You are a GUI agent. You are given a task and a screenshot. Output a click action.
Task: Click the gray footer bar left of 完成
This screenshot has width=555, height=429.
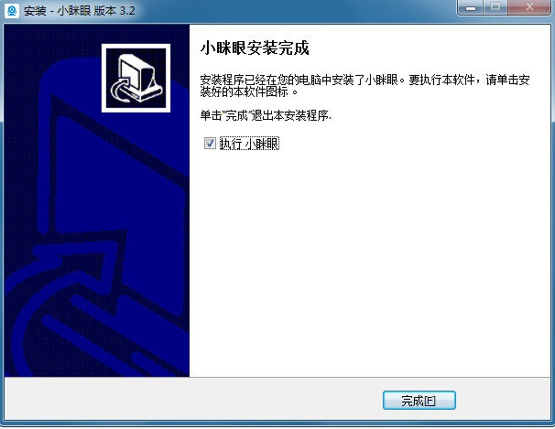(x=191, y=400)
